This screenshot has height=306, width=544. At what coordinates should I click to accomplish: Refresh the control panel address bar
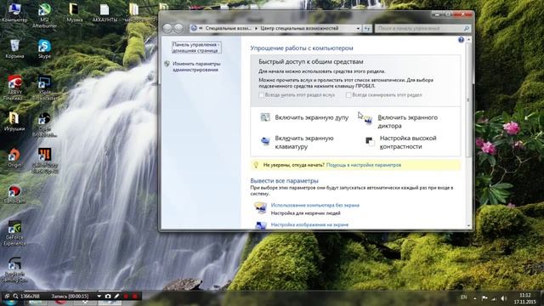[x=367, y=28]
